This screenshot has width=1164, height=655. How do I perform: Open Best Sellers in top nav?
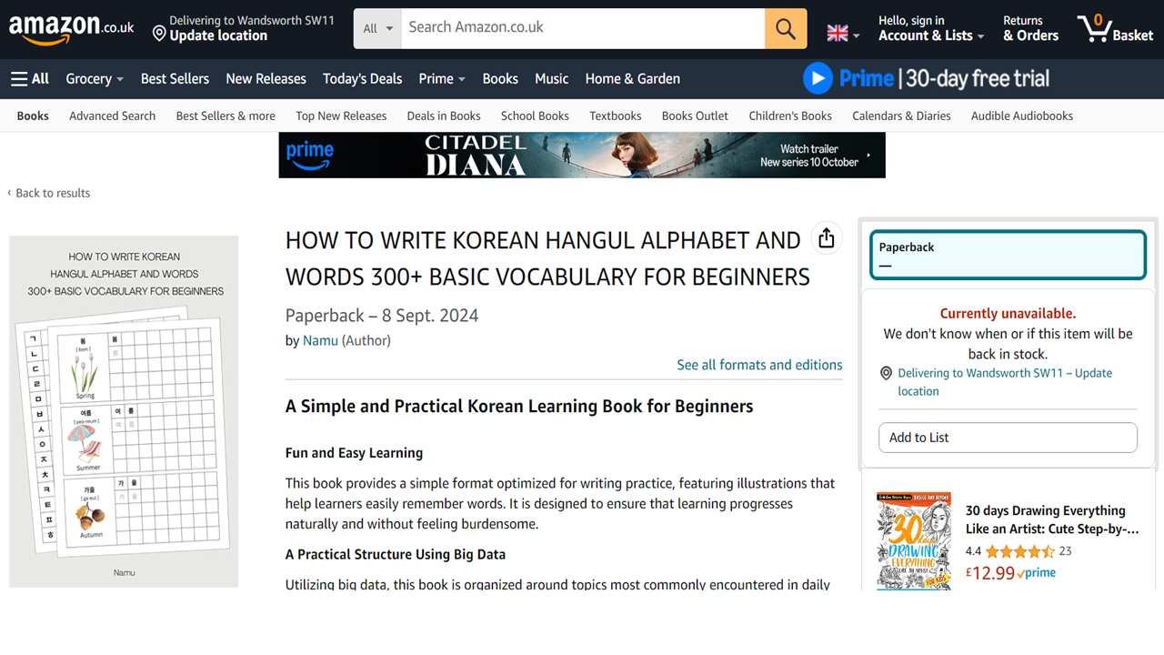pos(175,79)
